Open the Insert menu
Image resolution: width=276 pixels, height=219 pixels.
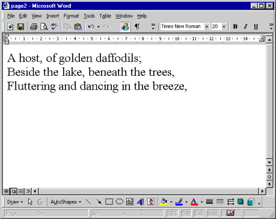click(x=52, y=16)
